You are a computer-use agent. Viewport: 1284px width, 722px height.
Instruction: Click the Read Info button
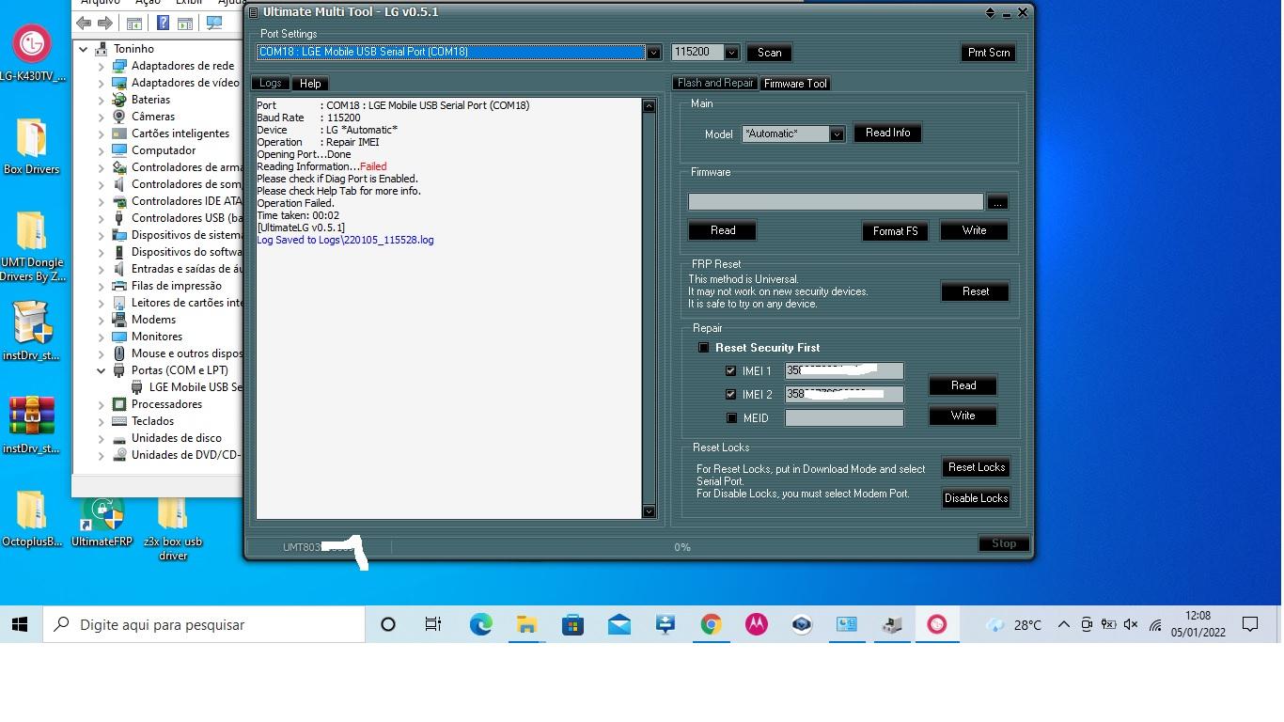pyautogui.click(x=887, y=133)
